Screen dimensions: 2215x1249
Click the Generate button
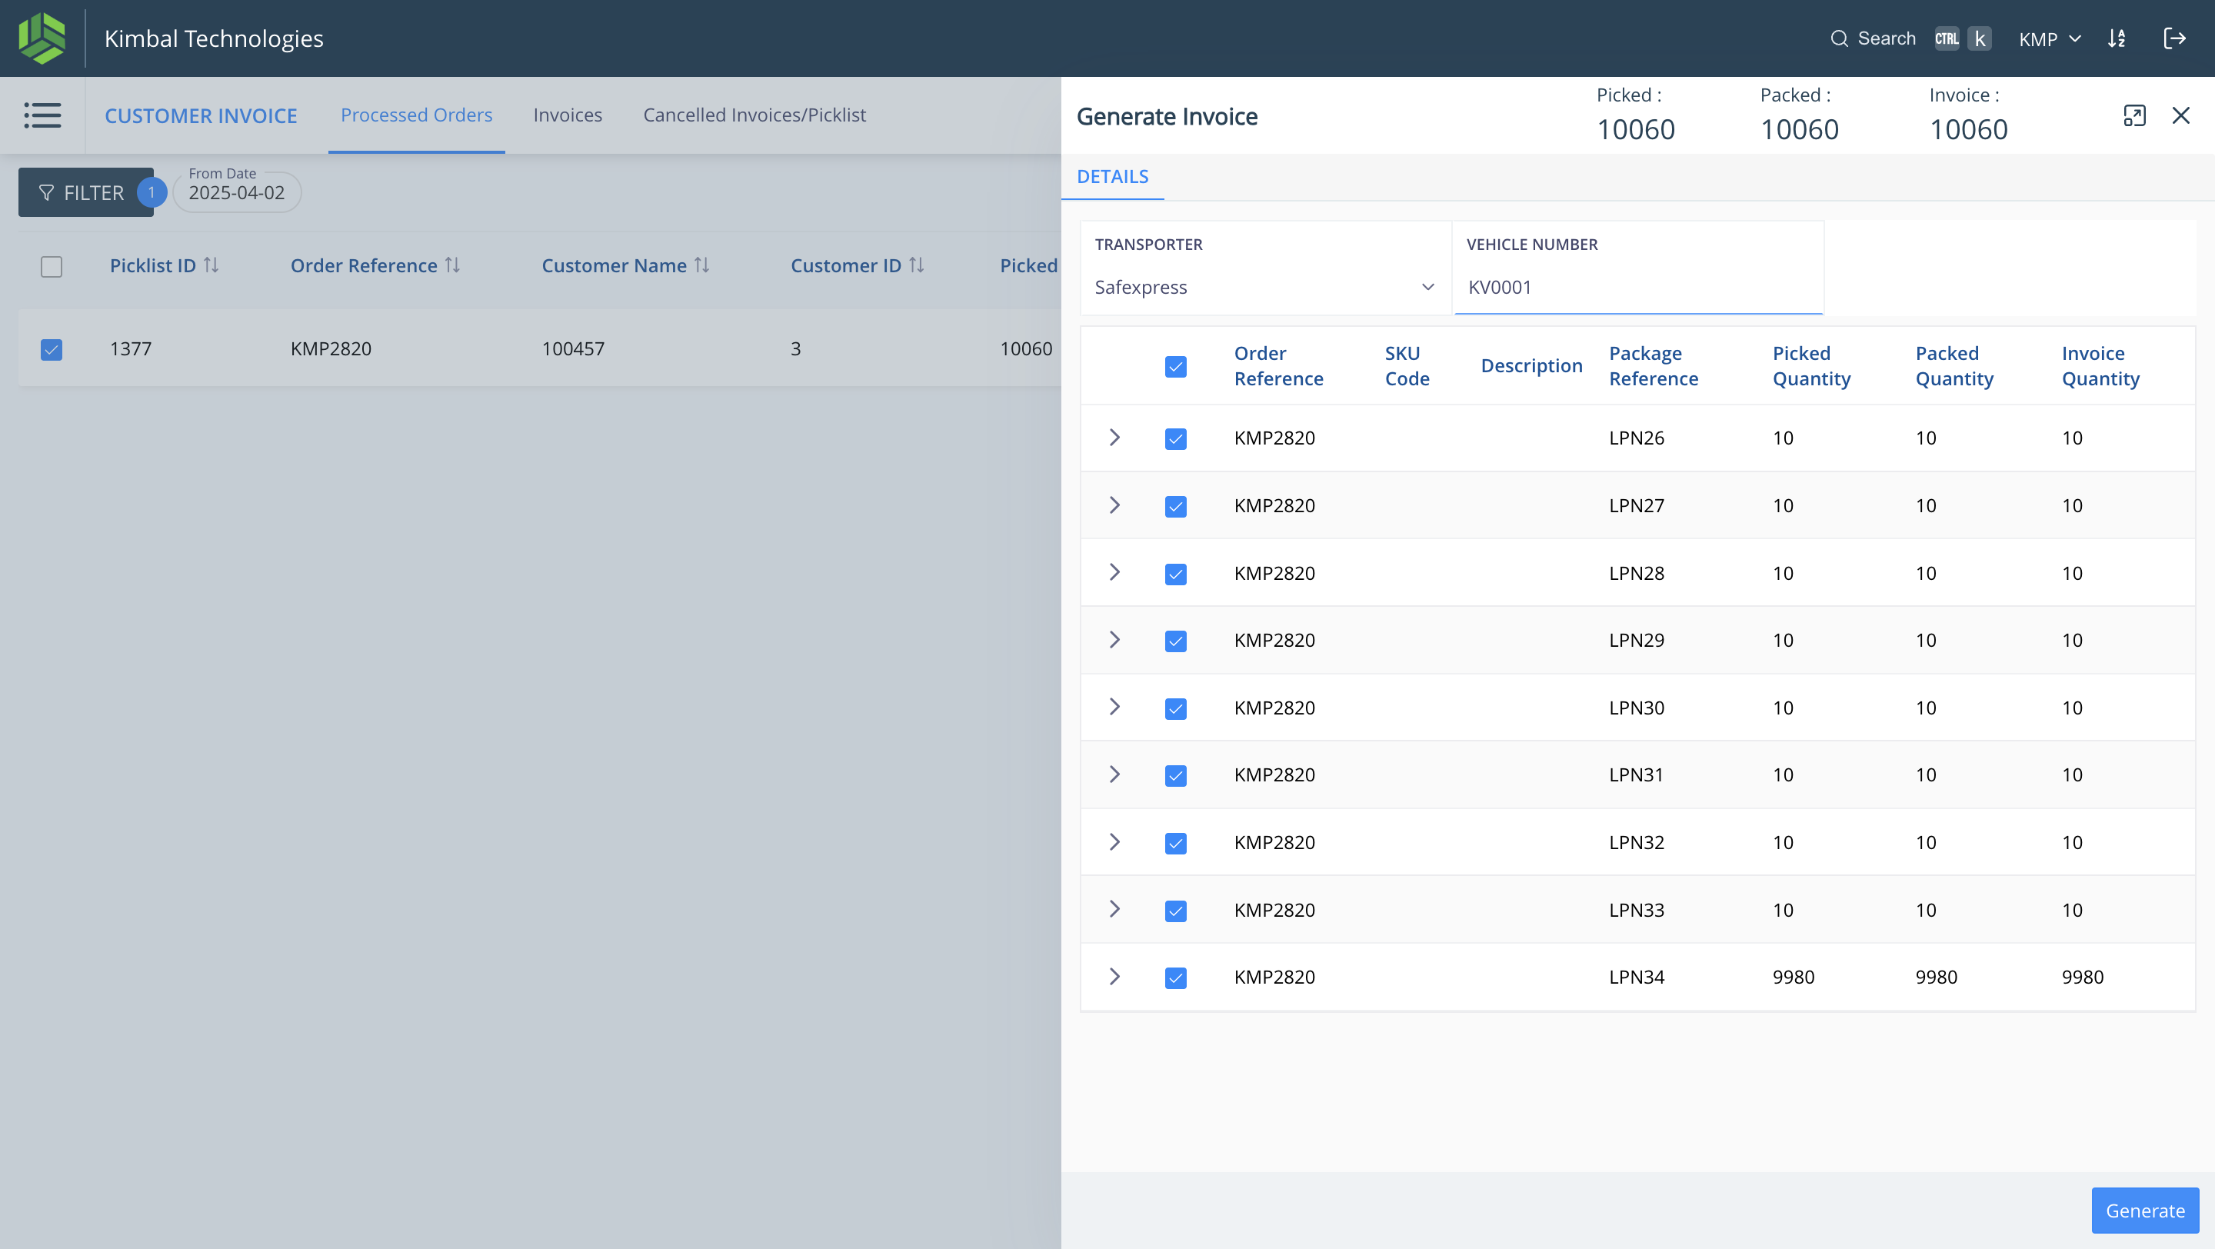(2144, 1210)
